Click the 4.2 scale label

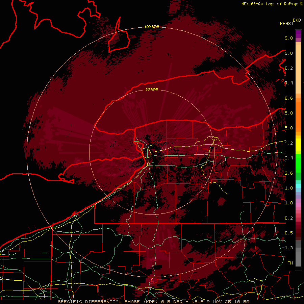[x=289, y=143]
